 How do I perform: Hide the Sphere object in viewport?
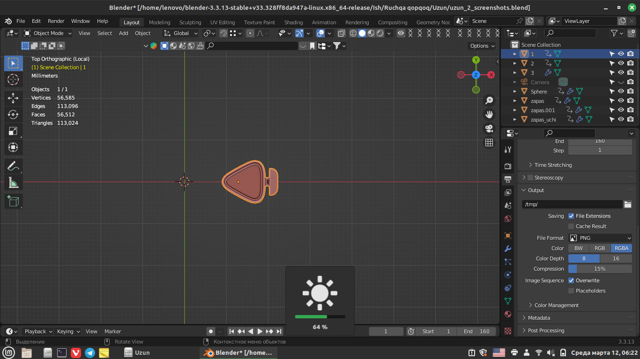pyautogui.click(x=621, y=91)
